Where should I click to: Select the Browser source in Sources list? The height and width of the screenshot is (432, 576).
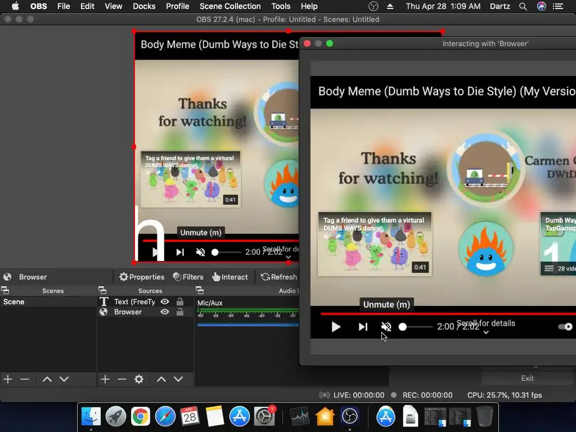(128, 312)
